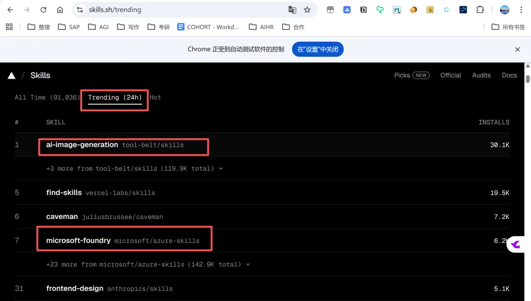The height and width of the screenshot is (301, 531).
Task: Click the translate page icon
Action: point(292,10)
